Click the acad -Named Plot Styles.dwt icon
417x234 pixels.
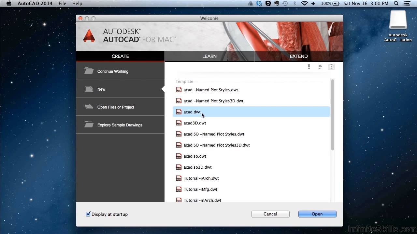(x=179, y=90)
